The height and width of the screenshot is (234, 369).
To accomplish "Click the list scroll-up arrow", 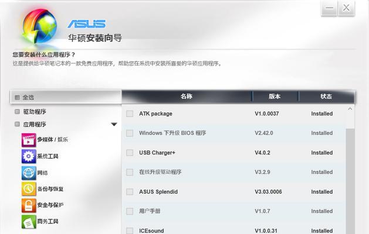I will pos(350,109).
